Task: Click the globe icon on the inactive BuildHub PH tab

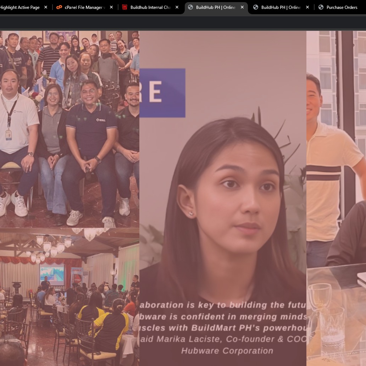Action: (256, 7)
